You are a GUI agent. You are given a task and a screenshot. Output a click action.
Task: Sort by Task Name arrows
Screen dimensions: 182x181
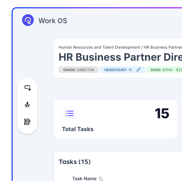tap(101, 179)
